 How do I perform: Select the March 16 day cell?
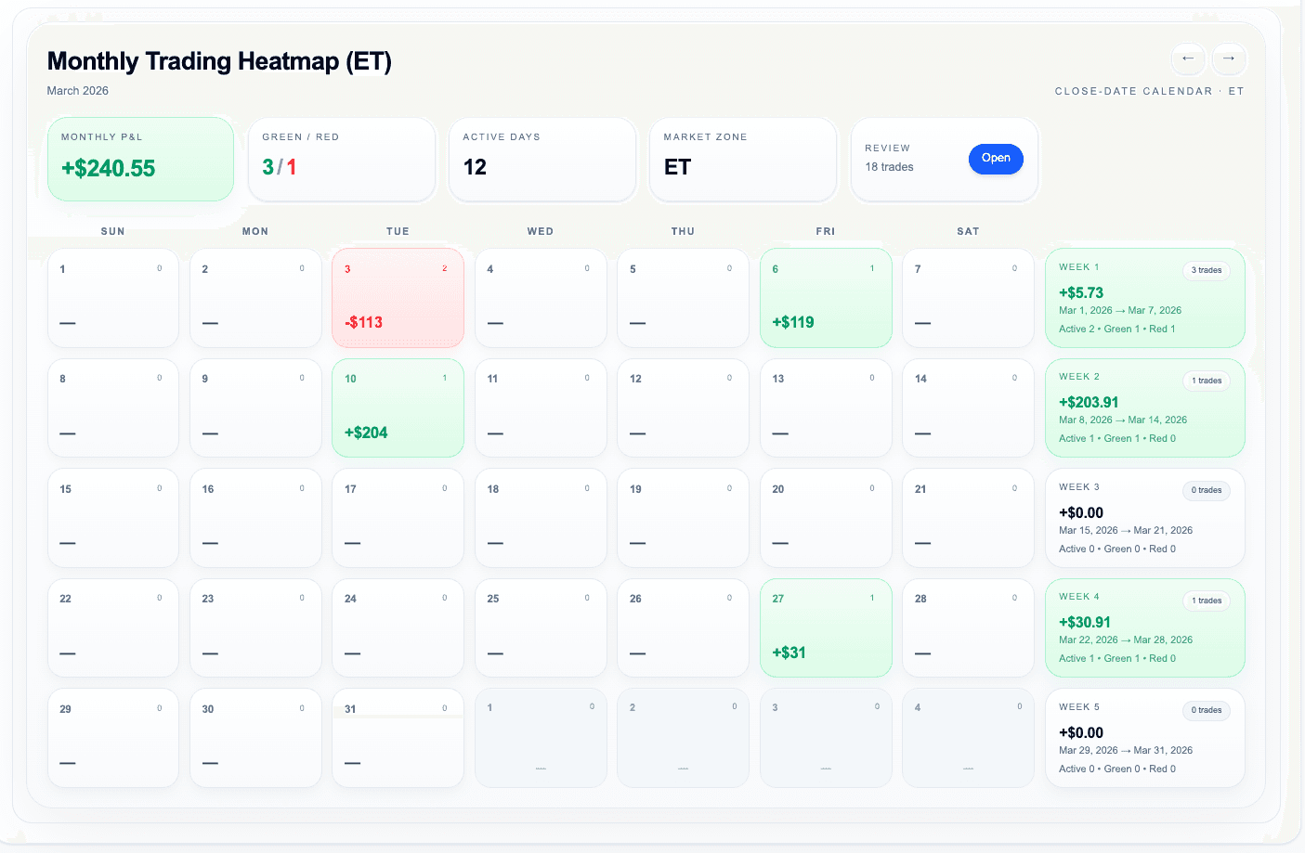coord(255,518)
